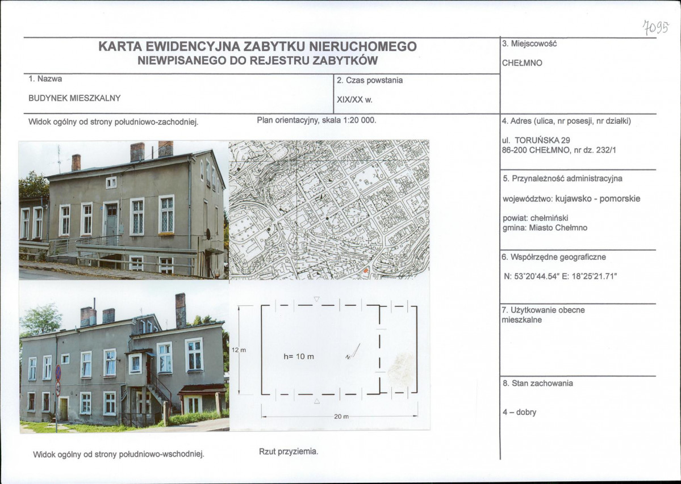The height and width of the screenshot is (484, 681).
Task: Select the handwritten number 7095
Action: coord(656,27)
